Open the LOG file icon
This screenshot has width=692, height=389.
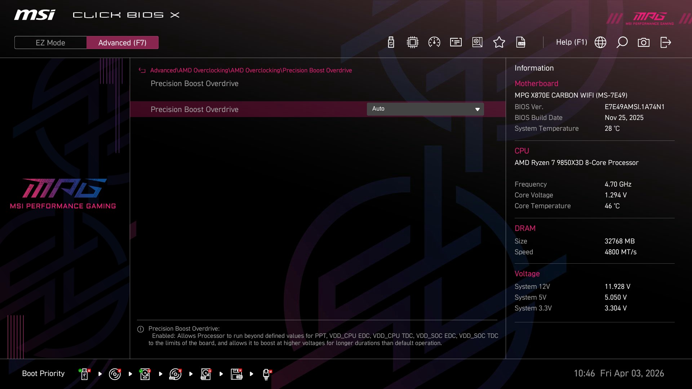(x=520, y=43)
